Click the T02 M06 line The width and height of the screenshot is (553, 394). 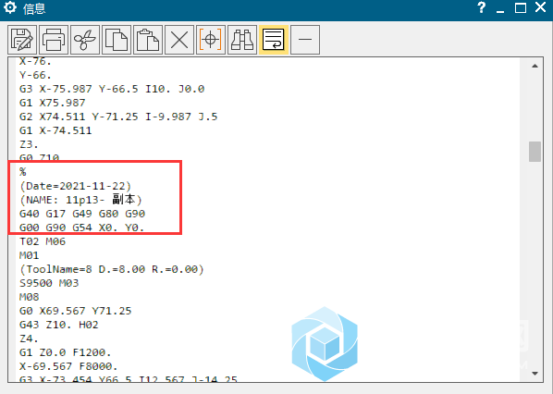(x=43, y=241)
